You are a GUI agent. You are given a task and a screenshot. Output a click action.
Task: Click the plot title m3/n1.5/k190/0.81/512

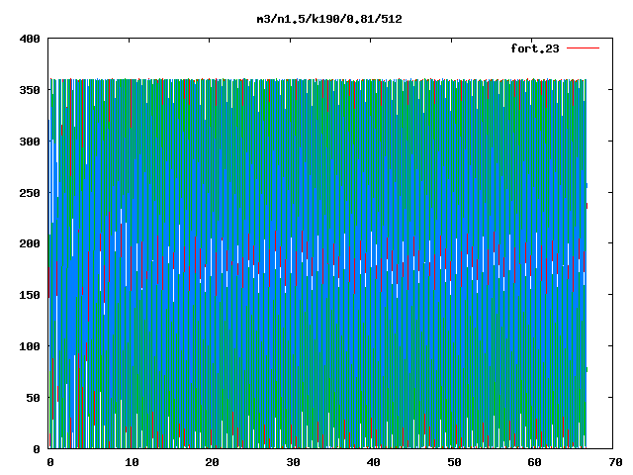point(329,19)
